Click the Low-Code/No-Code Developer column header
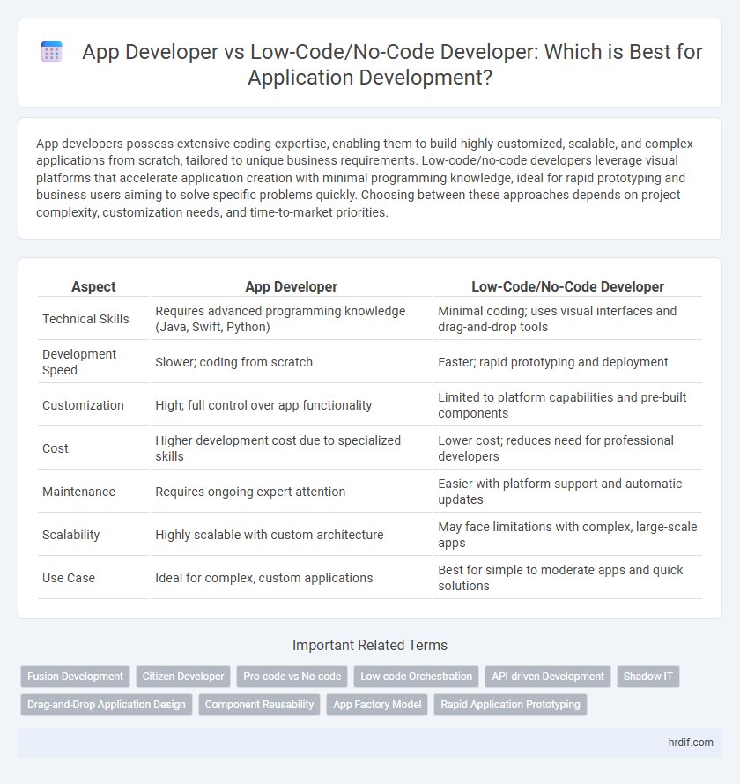Viewport: 740px width, 784px height. [567, 286]
